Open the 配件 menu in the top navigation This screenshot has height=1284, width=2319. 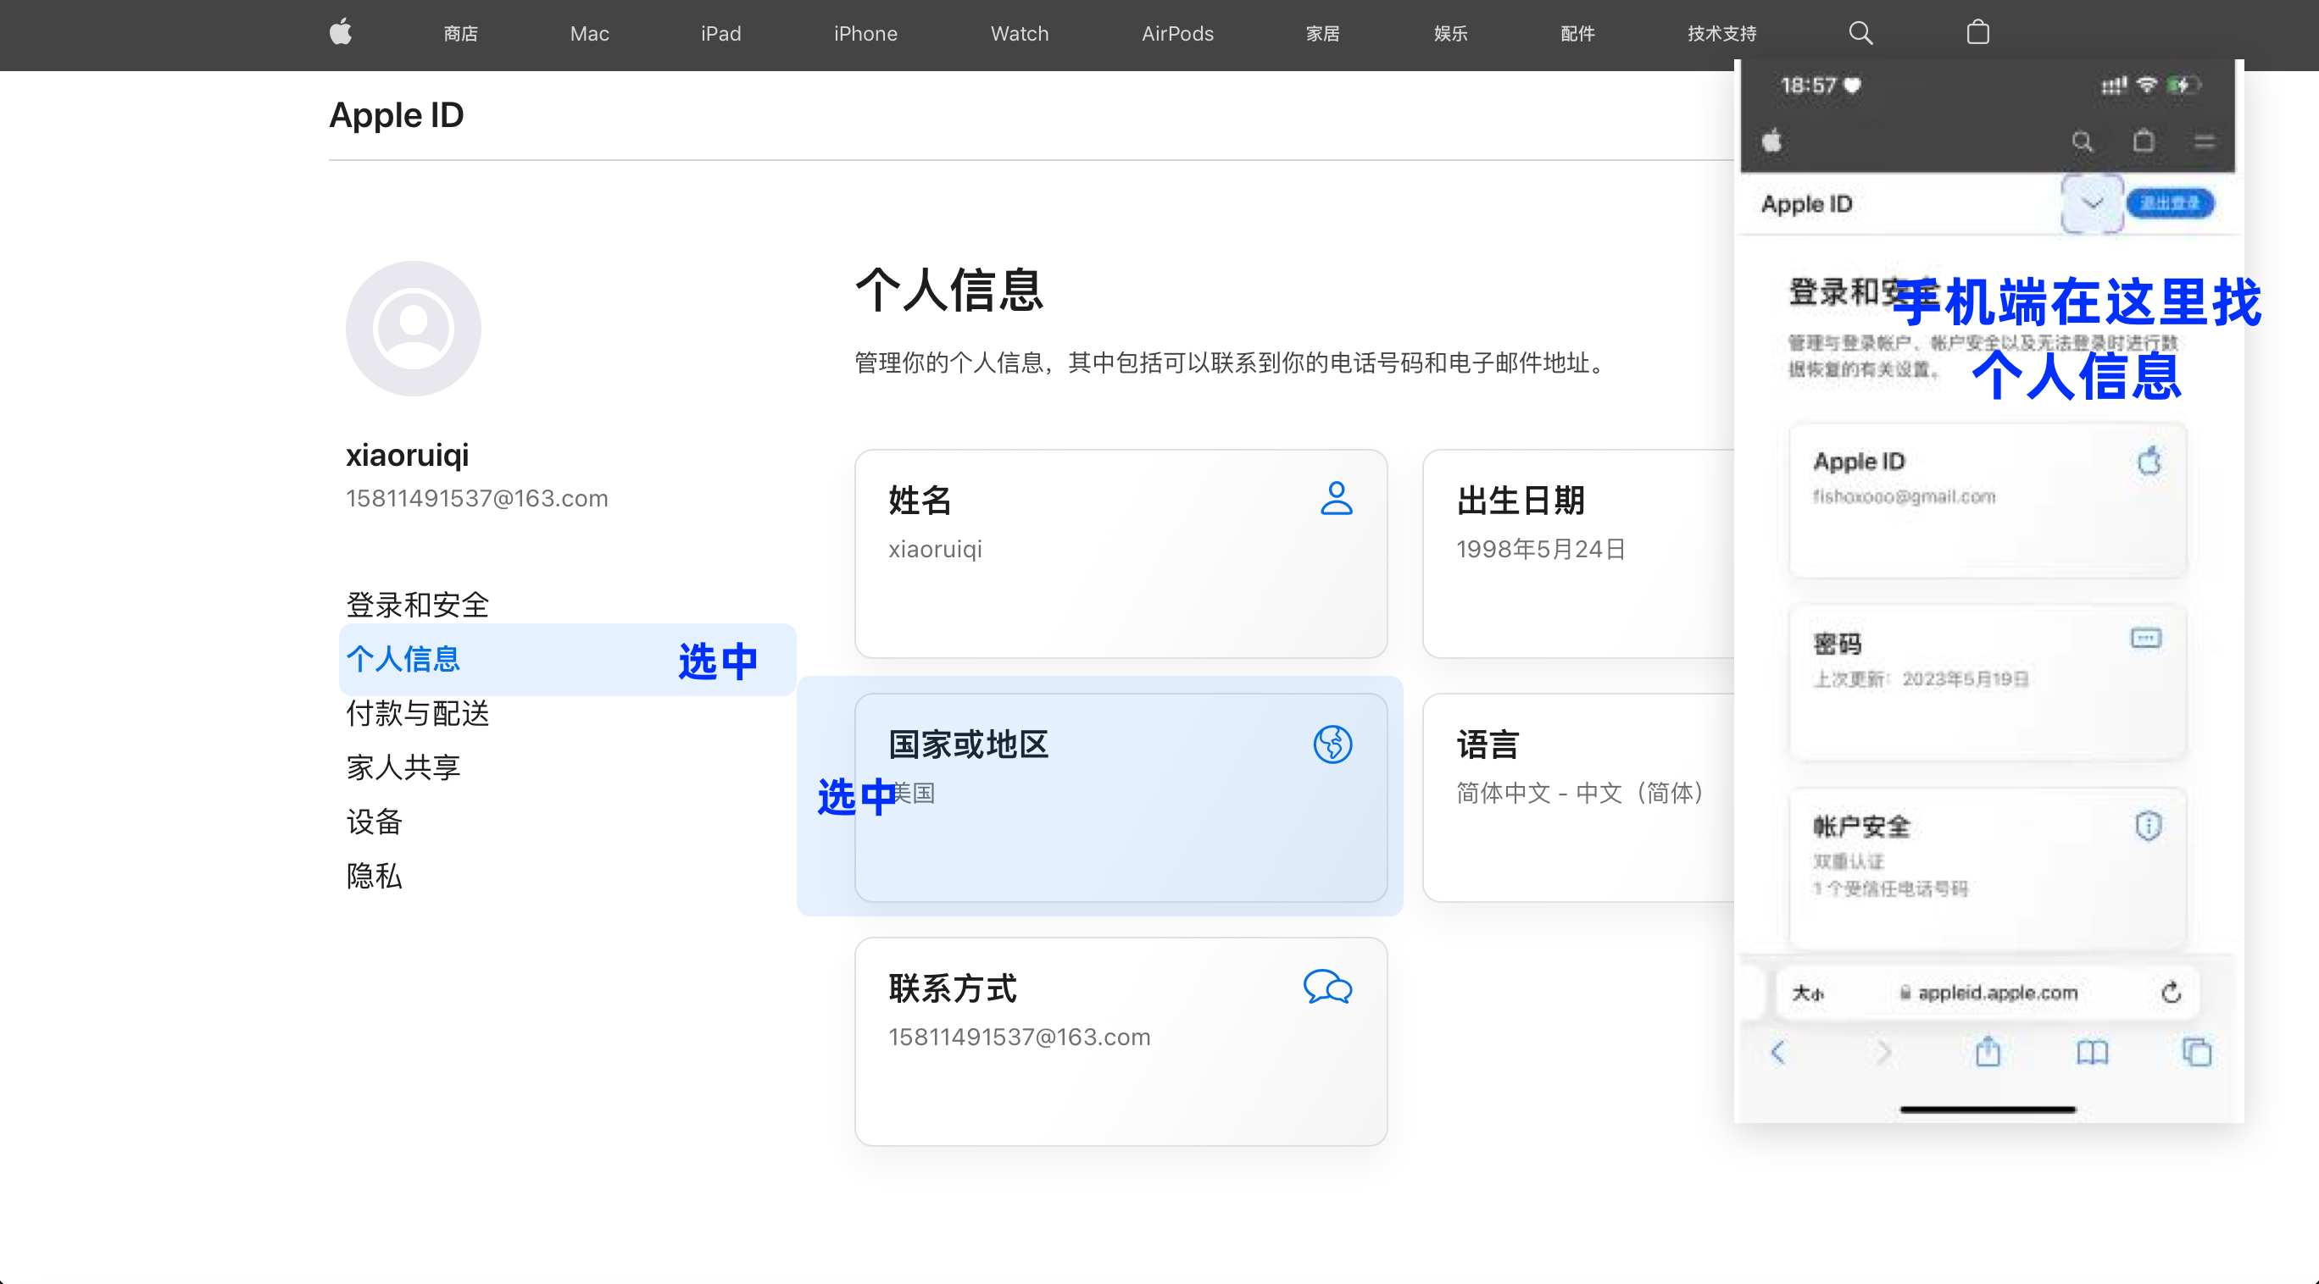[1577, 33]
